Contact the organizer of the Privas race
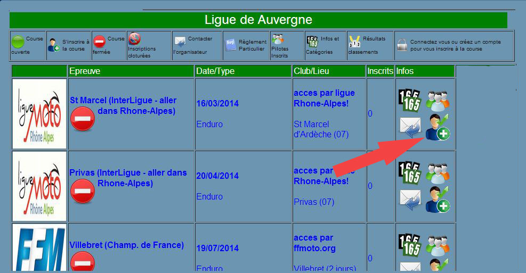 point(410,200)
